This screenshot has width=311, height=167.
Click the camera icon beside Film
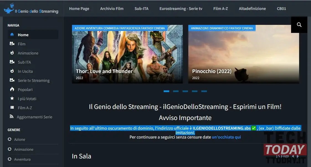coord(12,44)
